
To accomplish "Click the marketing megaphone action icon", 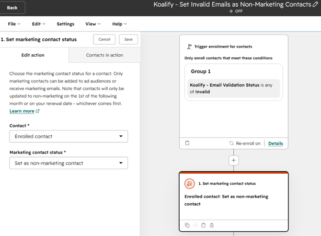I will tap(190, 184).
